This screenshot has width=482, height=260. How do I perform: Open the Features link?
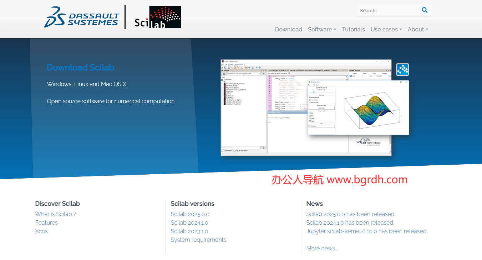[46, 222]
